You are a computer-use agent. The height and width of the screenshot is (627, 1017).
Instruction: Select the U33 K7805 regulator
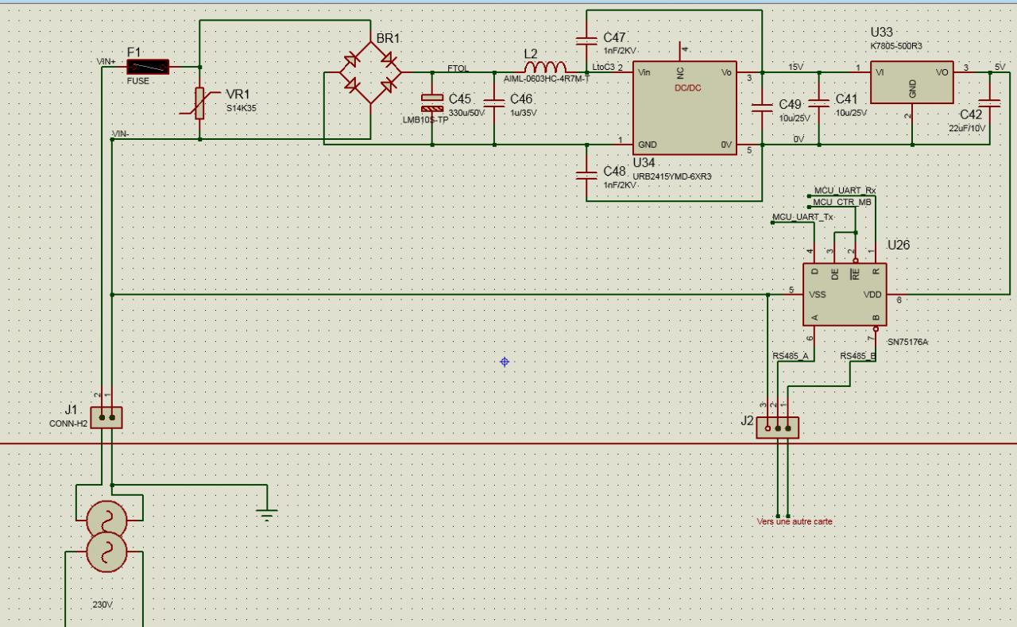click(x=912, y=82)
